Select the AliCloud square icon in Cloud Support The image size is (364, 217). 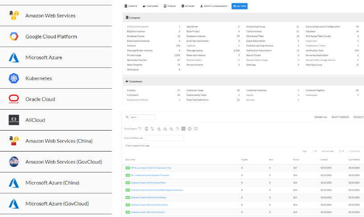[x=183, y=129]
